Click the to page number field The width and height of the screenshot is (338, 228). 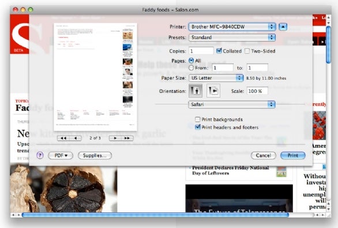point(257,68)
